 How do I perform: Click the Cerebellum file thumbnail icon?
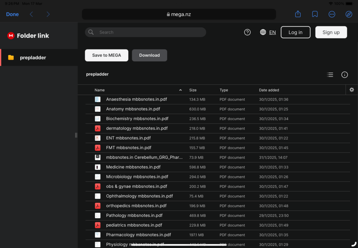point(98,157)
